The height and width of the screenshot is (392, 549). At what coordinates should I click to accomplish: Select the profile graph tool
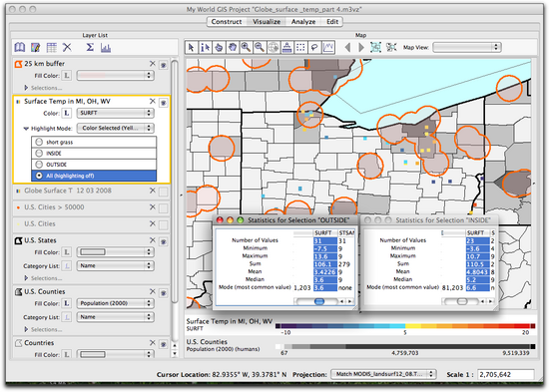(328, 47)
